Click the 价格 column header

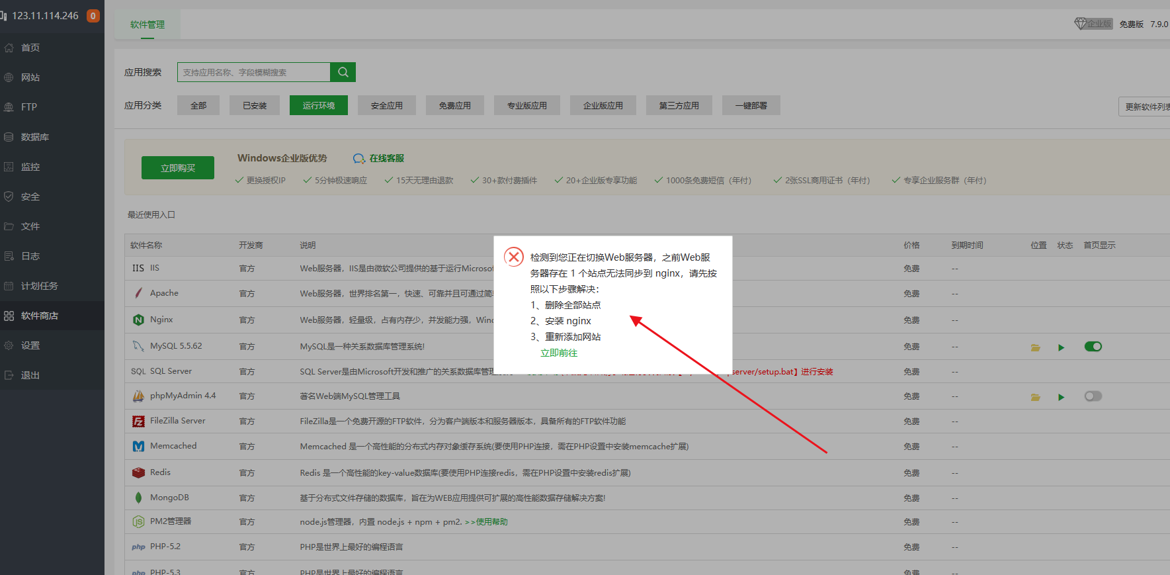tap(912, 245)
